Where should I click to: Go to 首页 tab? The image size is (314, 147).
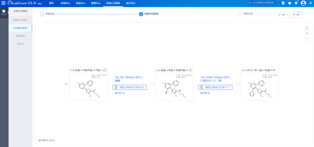pyautogui.click(x=51, y=3)
